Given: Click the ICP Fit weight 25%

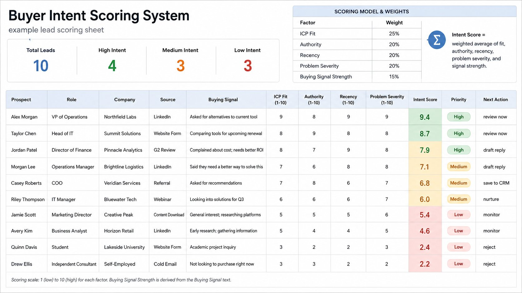Looking at the screenshot, I should [x=394, y=34].
